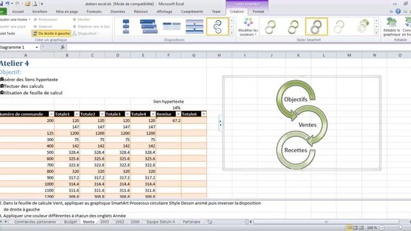Select the Ventes shape in SmartArt
The width and height of the screenshot is (411, 231).
click(308, 125)
